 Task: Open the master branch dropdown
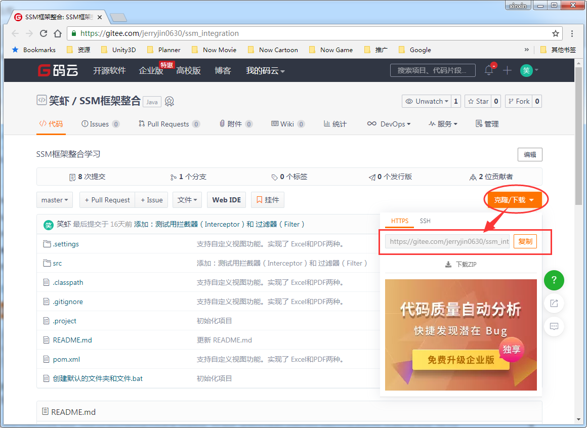click(55, 200)
